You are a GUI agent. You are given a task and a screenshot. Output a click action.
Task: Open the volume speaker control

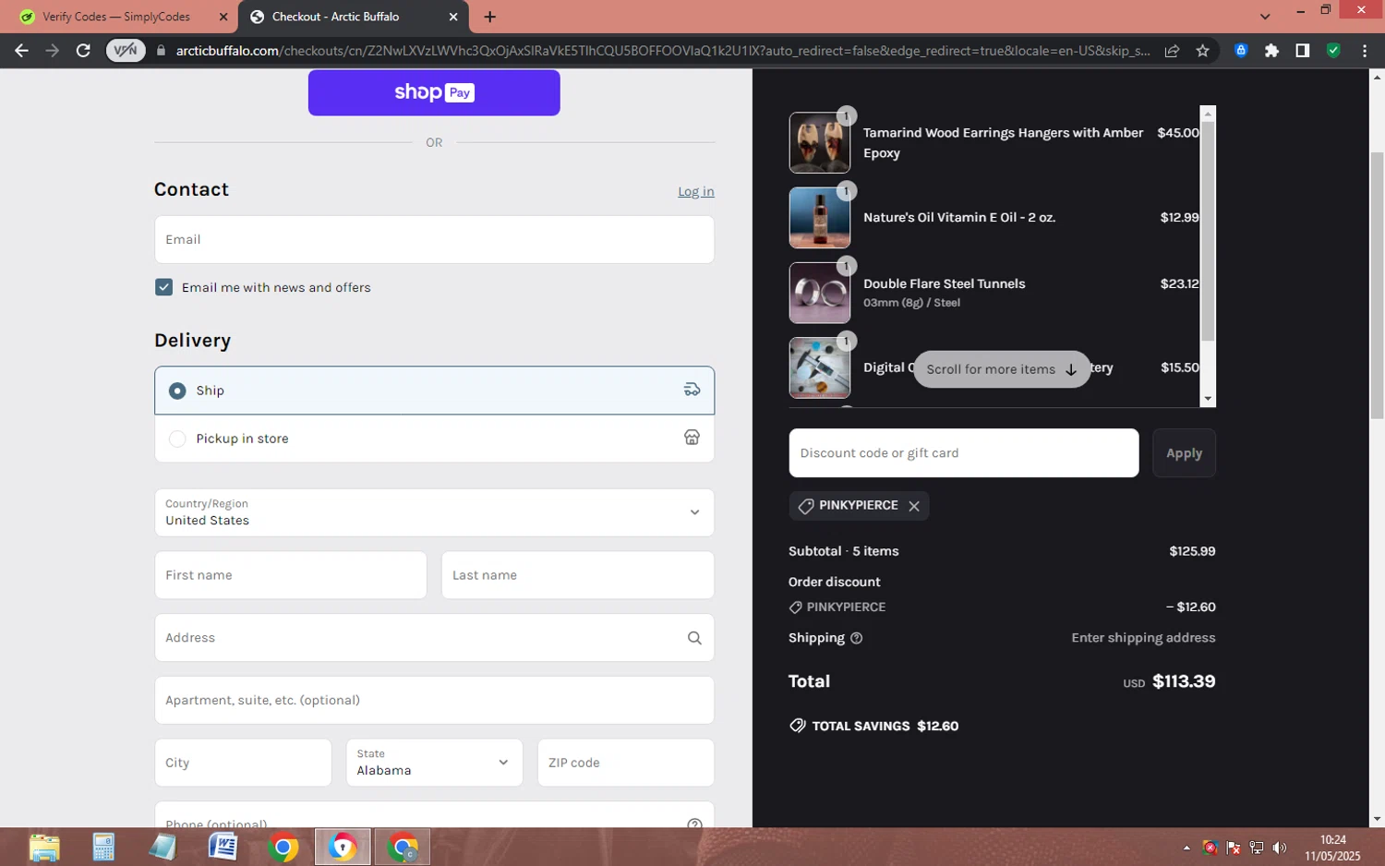pos(1279,848)
